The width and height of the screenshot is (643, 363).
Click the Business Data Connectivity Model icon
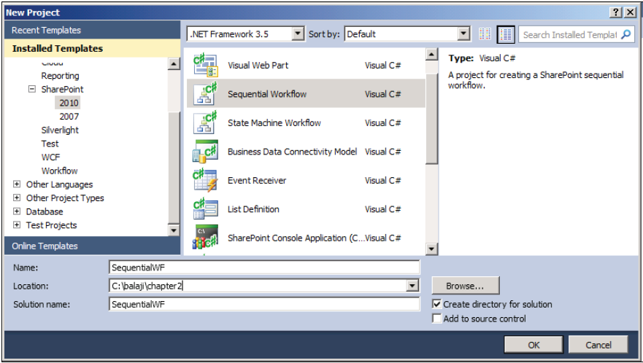[x=205, y=152]
